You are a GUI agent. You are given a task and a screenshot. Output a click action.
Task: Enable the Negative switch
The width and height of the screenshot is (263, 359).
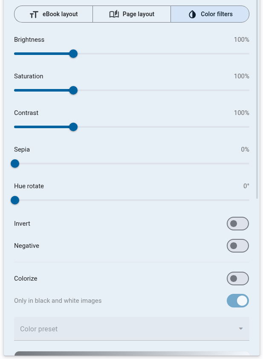click(x=237, y=246)
